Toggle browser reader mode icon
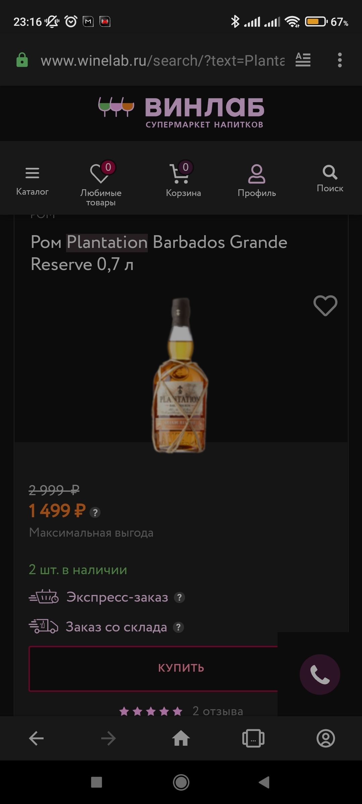Viewport: 362px width, 804px height. (303, 60)
